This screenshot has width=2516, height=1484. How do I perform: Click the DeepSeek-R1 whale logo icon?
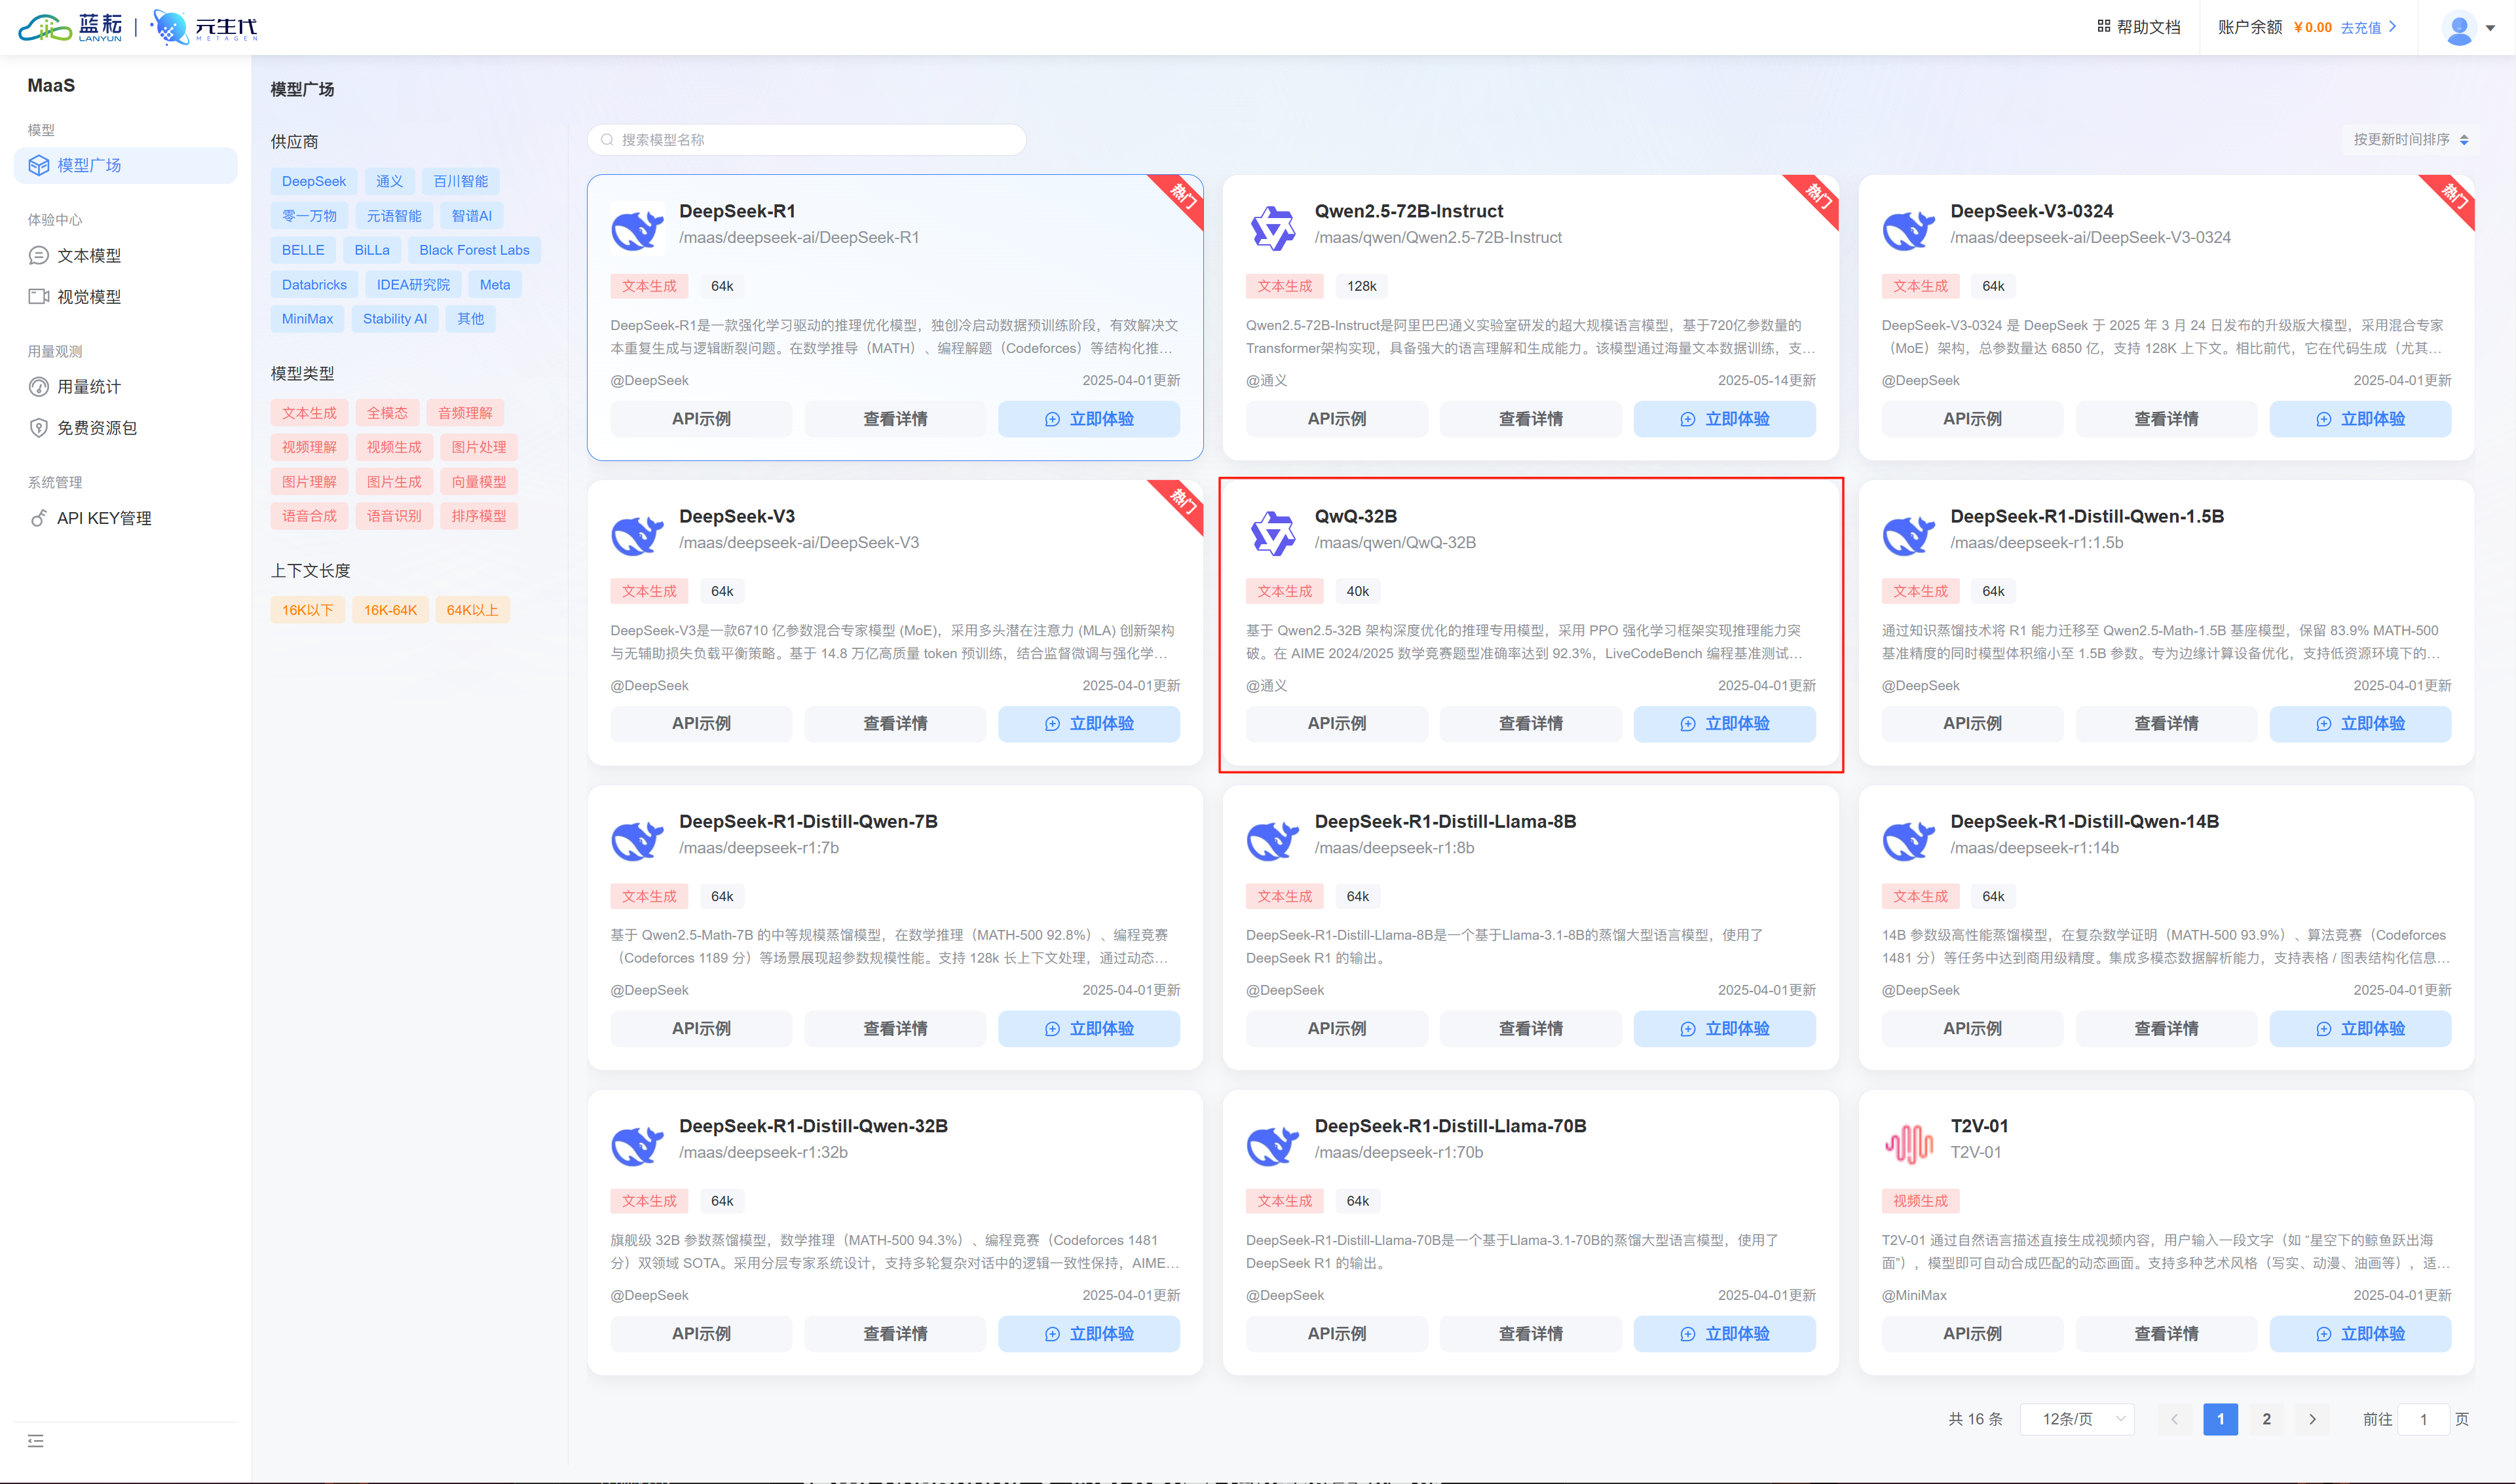[x=637, y=229]
